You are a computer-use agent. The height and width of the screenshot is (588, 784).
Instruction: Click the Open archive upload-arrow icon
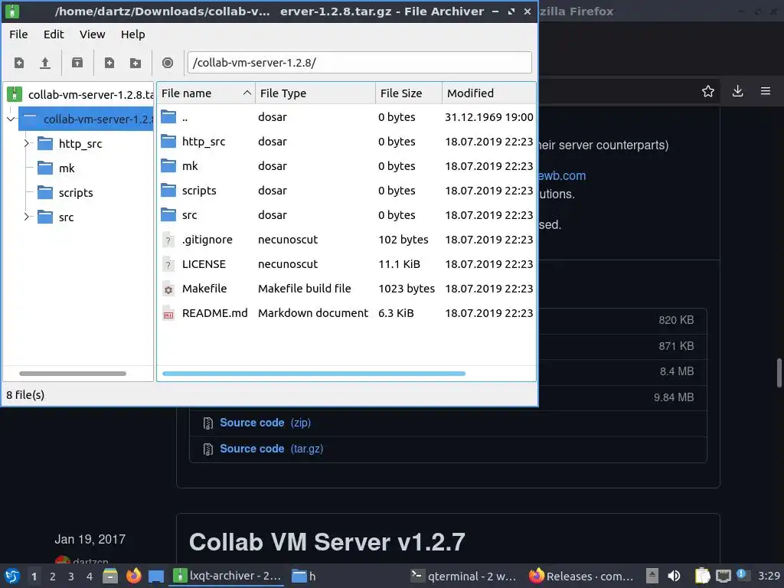click(x=45, y=63)
